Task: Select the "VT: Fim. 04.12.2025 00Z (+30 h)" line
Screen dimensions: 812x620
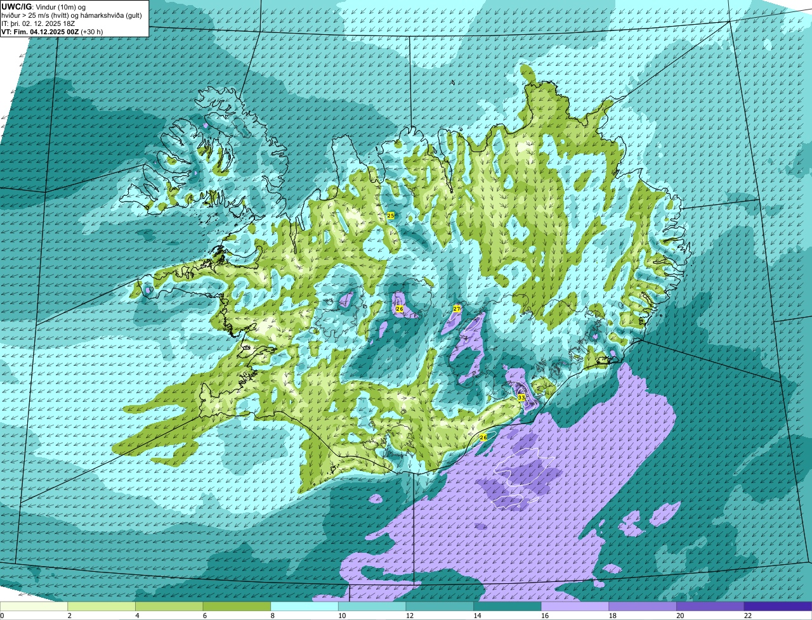Action: [53, 31]
